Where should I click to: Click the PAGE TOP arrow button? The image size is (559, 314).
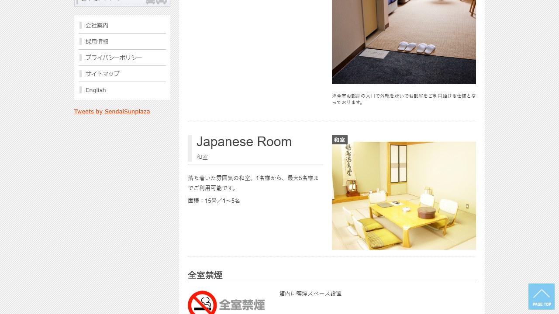pos(542,297)
